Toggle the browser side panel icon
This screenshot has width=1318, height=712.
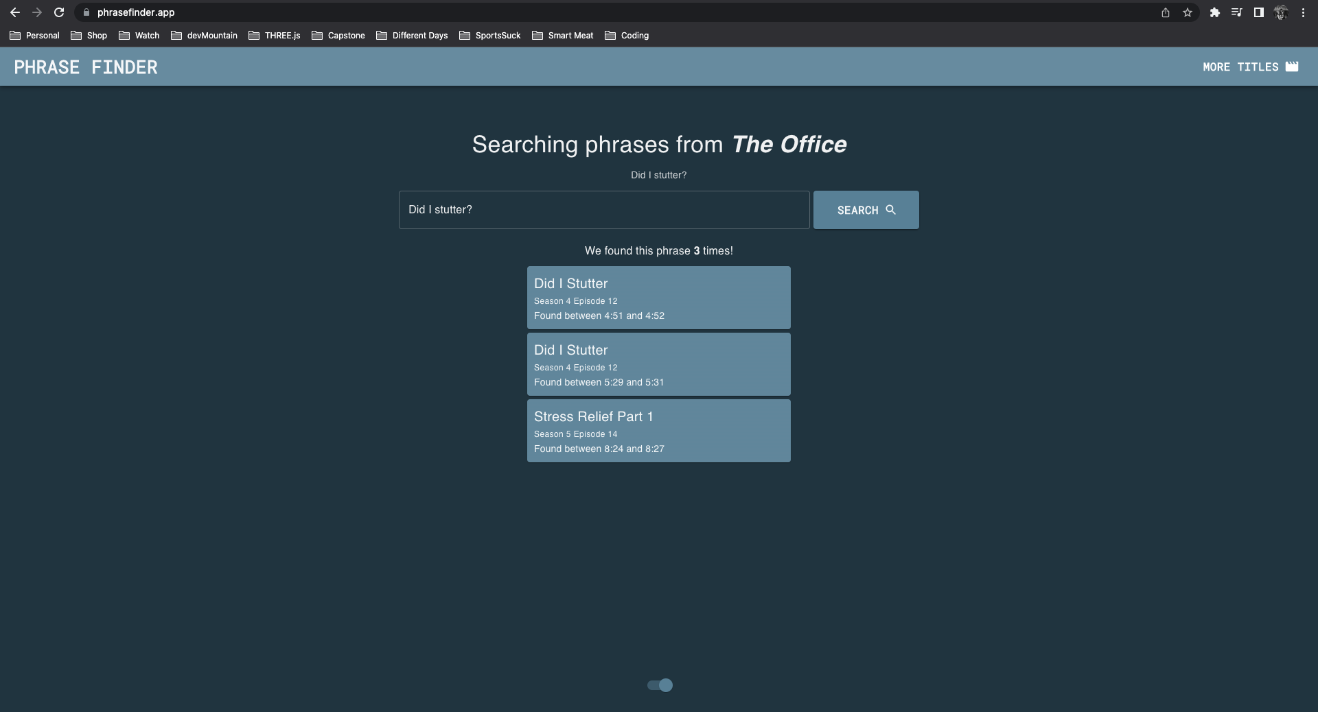(x=1258, y=12)
